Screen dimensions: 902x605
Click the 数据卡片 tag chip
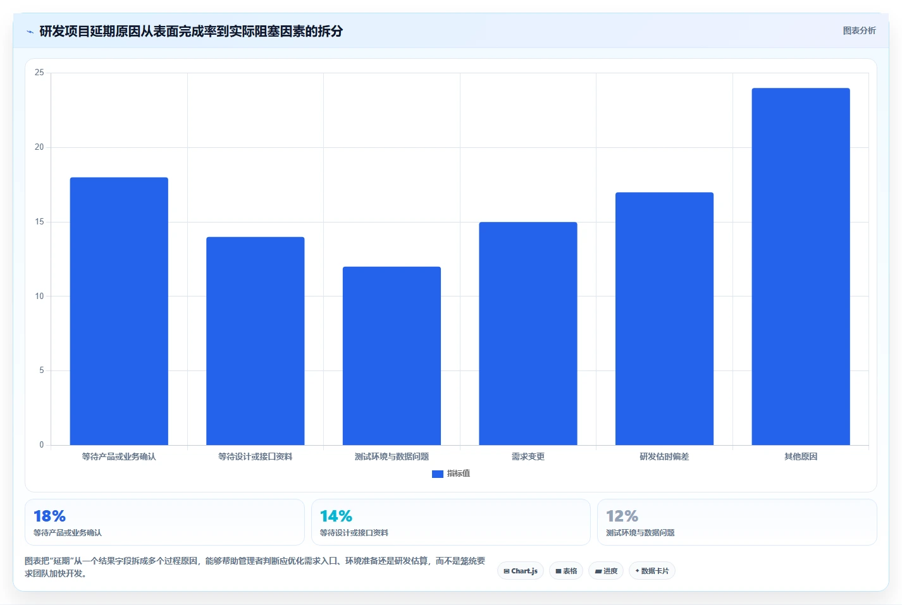[x=652, y=571]
